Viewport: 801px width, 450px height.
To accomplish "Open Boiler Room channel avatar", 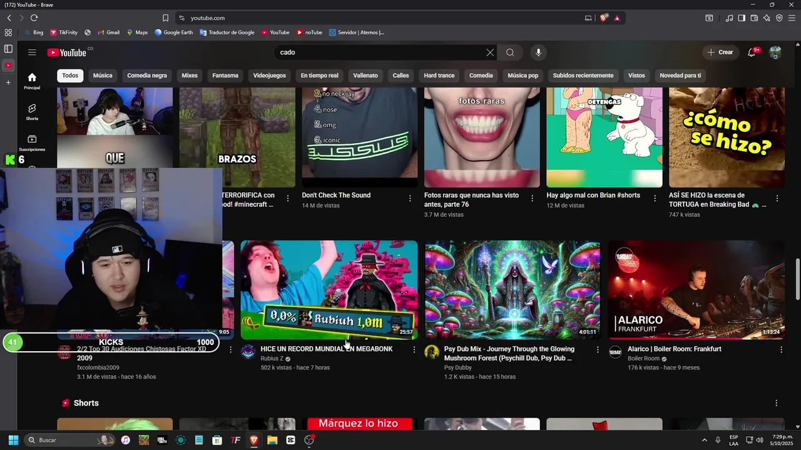I will point(616,352).
